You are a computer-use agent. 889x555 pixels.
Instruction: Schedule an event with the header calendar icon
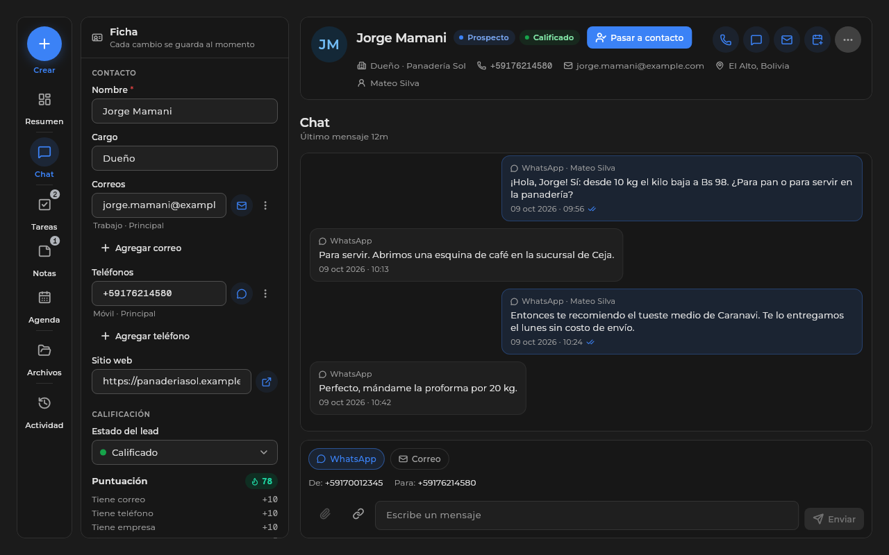[817, 40]
